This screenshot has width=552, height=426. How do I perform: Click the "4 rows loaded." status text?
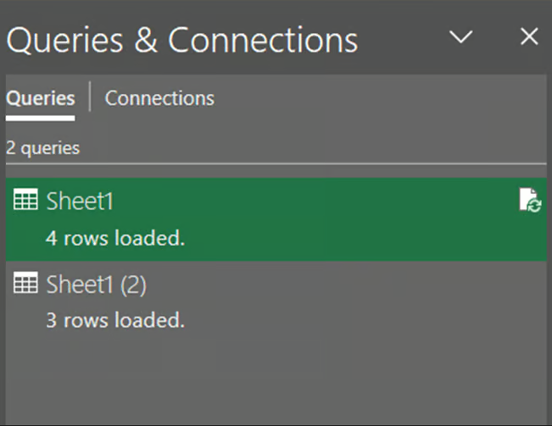tap(114, 238)
